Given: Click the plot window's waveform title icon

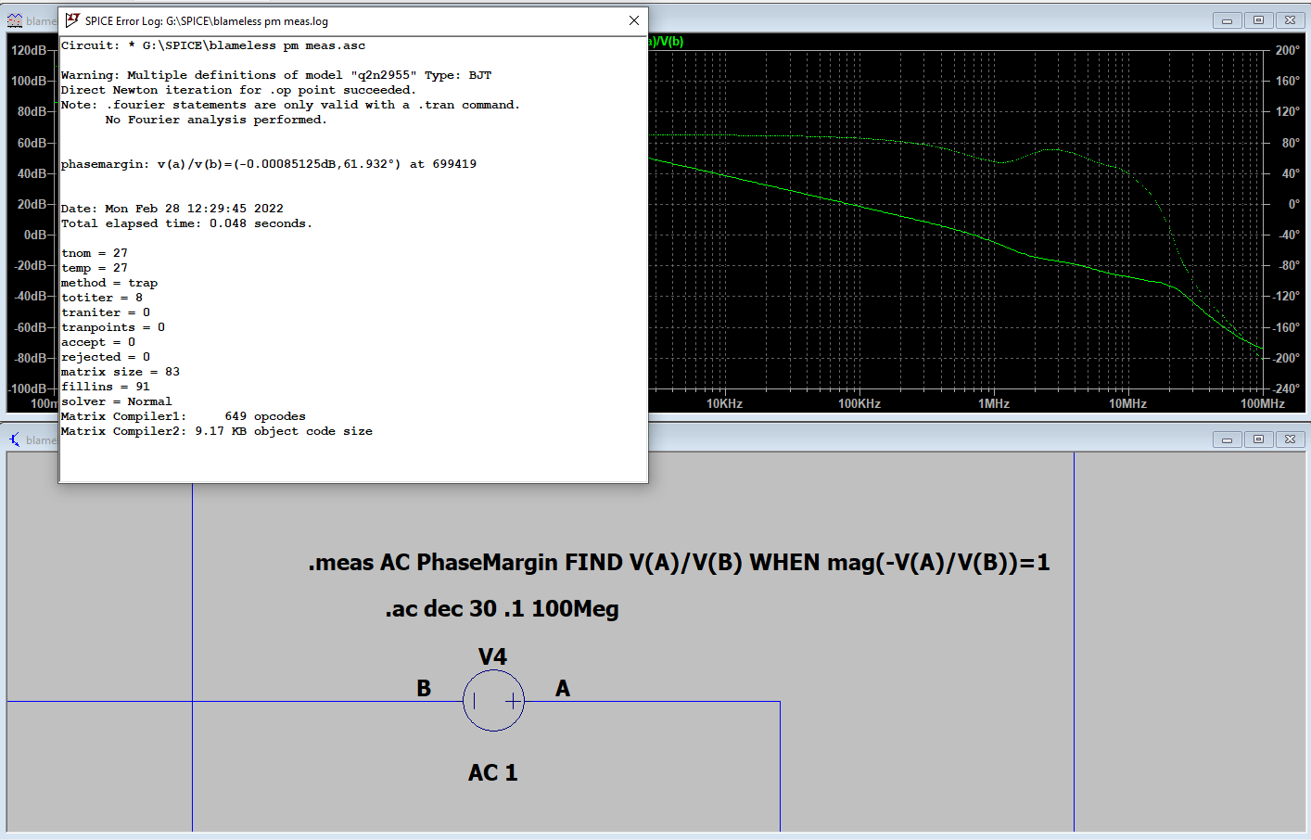Looking at the screenshot, I should pos(15,20).
